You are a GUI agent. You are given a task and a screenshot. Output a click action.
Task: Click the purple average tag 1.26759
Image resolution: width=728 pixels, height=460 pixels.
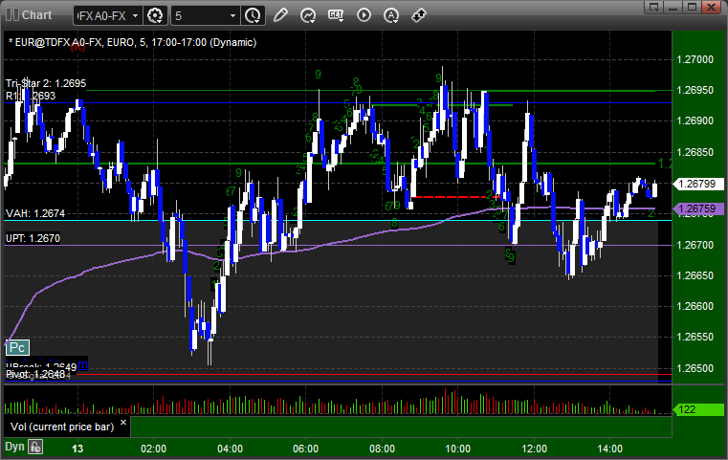698,208
